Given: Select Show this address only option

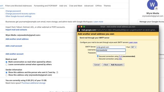Looking at the screenshot, I should 6,75.
